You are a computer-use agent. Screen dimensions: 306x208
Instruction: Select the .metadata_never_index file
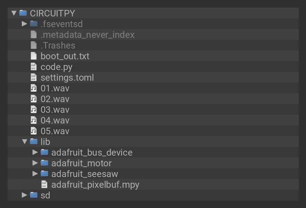click(88, 34)
